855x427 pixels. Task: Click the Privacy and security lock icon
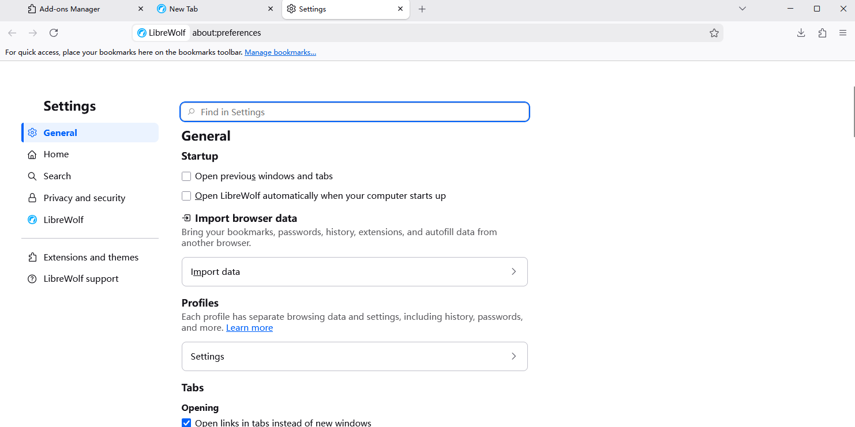32,198
